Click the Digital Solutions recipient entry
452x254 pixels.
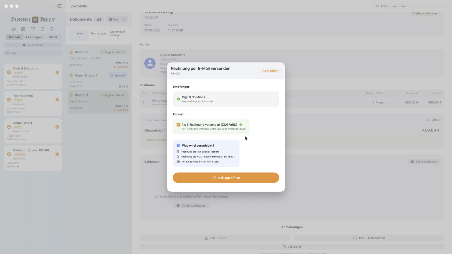pos(226,99)
